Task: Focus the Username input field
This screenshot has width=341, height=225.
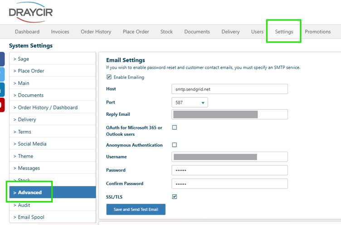Action: (x=229, y=157)
